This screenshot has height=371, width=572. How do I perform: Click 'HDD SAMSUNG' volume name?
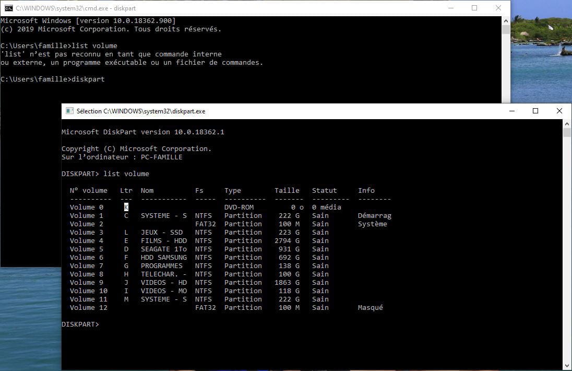pos(164,258)
